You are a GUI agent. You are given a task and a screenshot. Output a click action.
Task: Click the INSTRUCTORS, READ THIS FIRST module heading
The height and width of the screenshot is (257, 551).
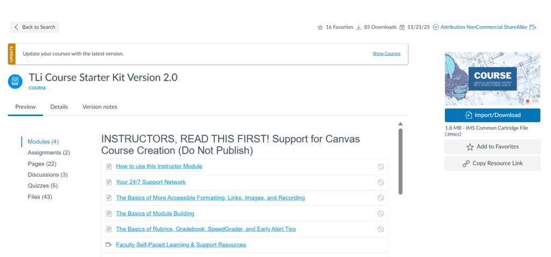pos(230,145)
